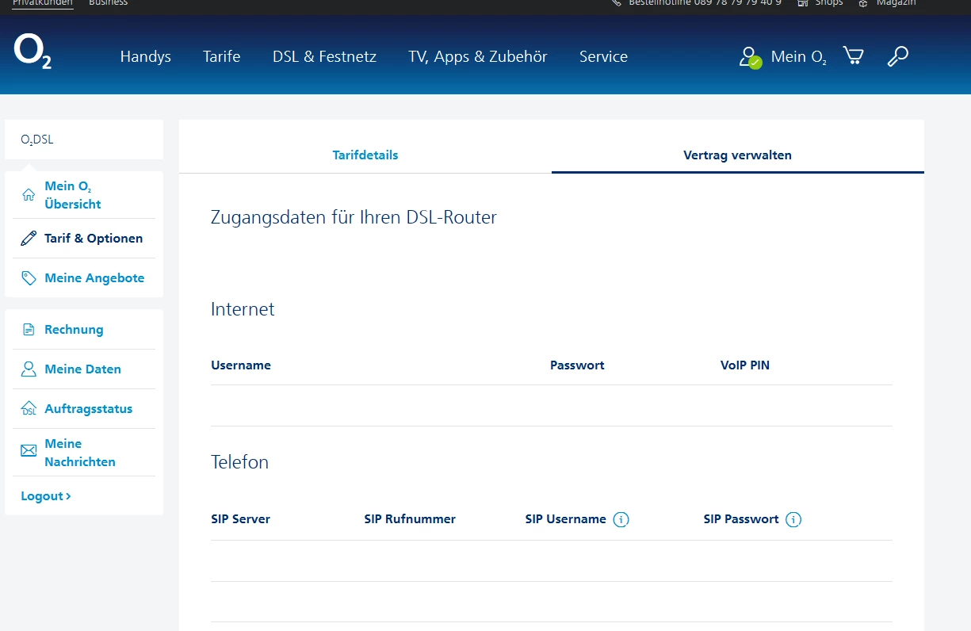The image size is (971, 631).
Task: Click the Username column header
Action: click(x=241, y=365)
